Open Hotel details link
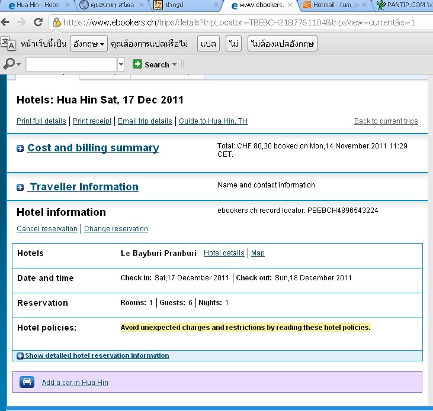433x411 pixels. (224, 253)
